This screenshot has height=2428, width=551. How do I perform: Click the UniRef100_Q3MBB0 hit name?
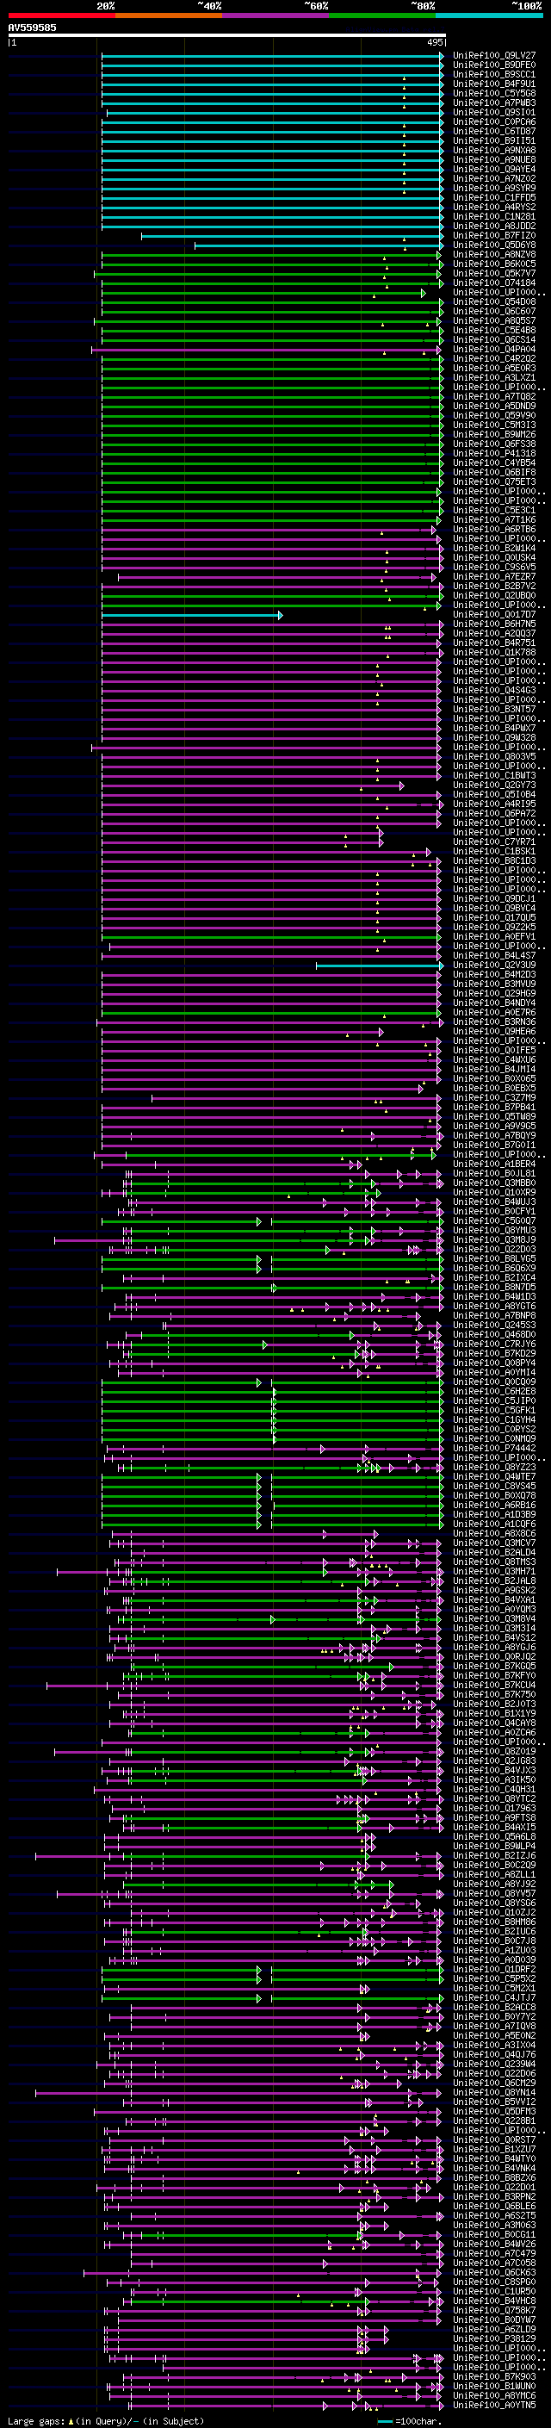click(x=494, y=1183)
